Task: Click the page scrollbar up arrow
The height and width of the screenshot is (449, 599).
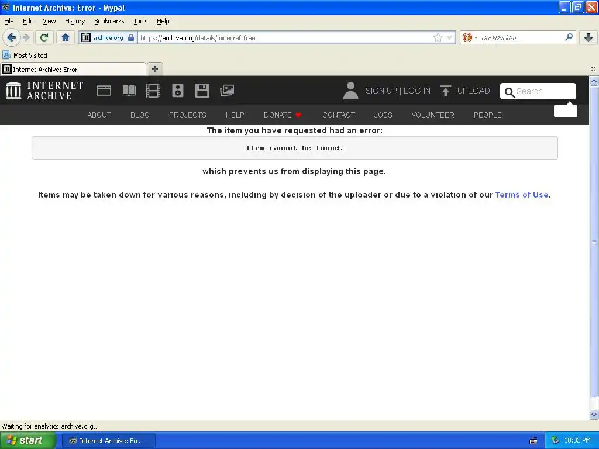Action: click(x=594, y=81)
